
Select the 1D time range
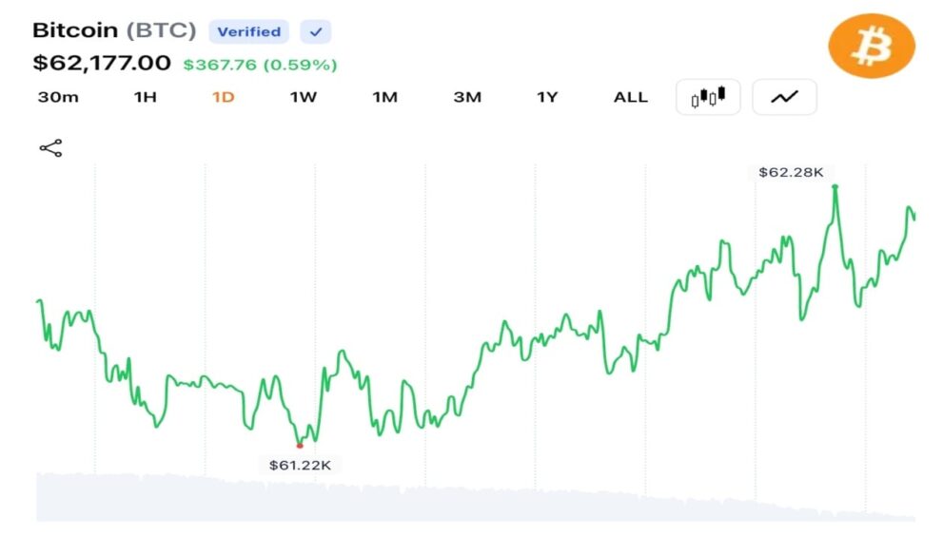pyautogui.click(x=223, y=97)
